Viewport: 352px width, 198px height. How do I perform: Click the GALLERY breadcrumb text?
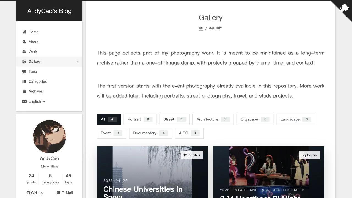(215, 28)
